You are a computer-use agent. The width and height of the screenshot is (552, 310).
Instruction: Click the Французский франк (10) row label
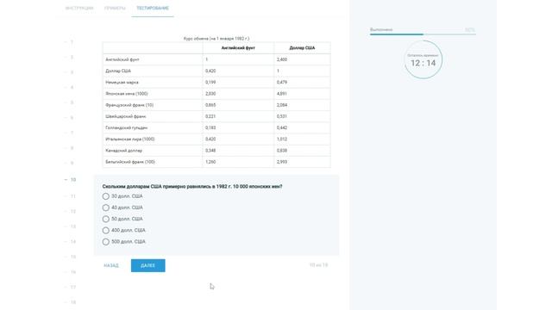pos(129,105)
